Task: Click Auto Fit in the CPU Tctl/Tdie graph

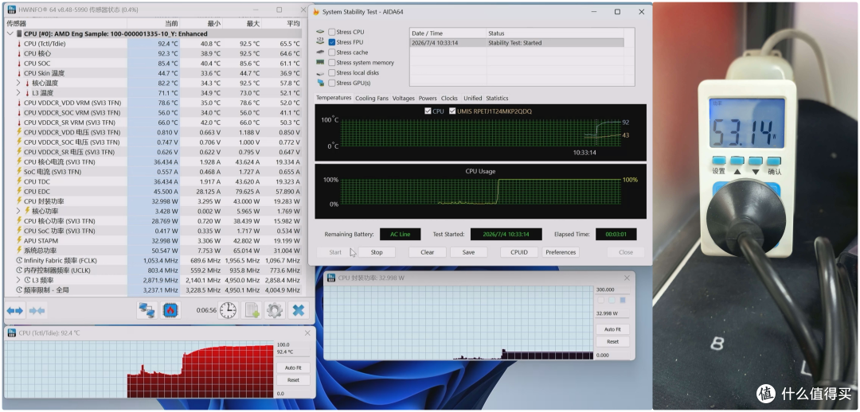Action: point(293,367)
